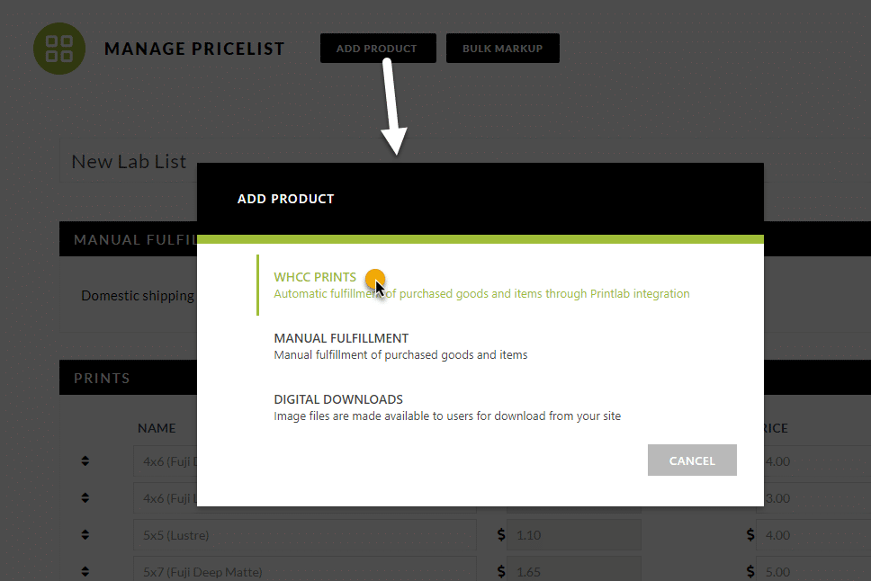Select WHCC Prints option
The width and height of the screenshot is (871, 581).
tap(481, 285)
